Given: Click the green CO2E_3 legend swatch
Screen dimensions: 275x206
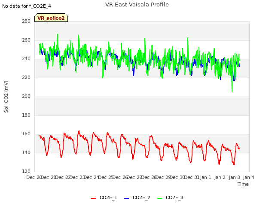Looking at the screenshot, I should [x=159, y=198].
